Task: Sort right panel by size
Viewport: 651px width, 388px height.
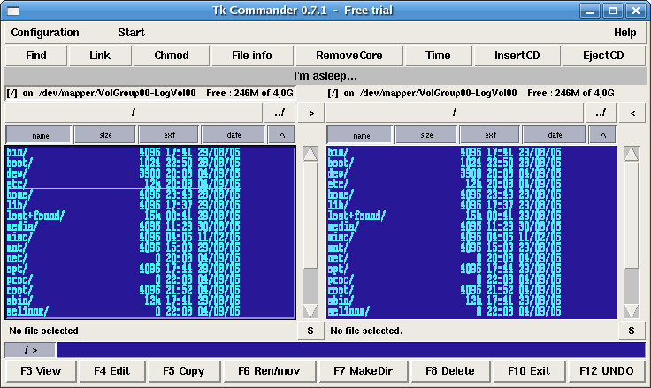Action: pos(426,135)
